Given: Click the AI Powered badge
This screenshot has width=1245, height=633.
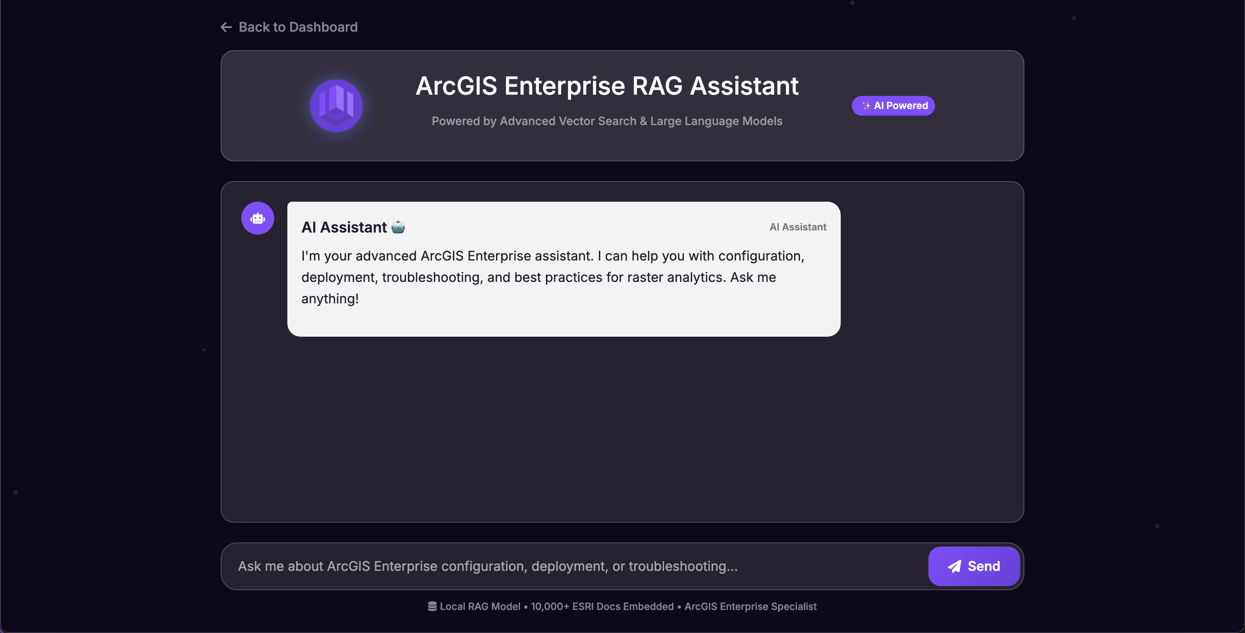Looking at the screenshot, I should tap(900, 105).
